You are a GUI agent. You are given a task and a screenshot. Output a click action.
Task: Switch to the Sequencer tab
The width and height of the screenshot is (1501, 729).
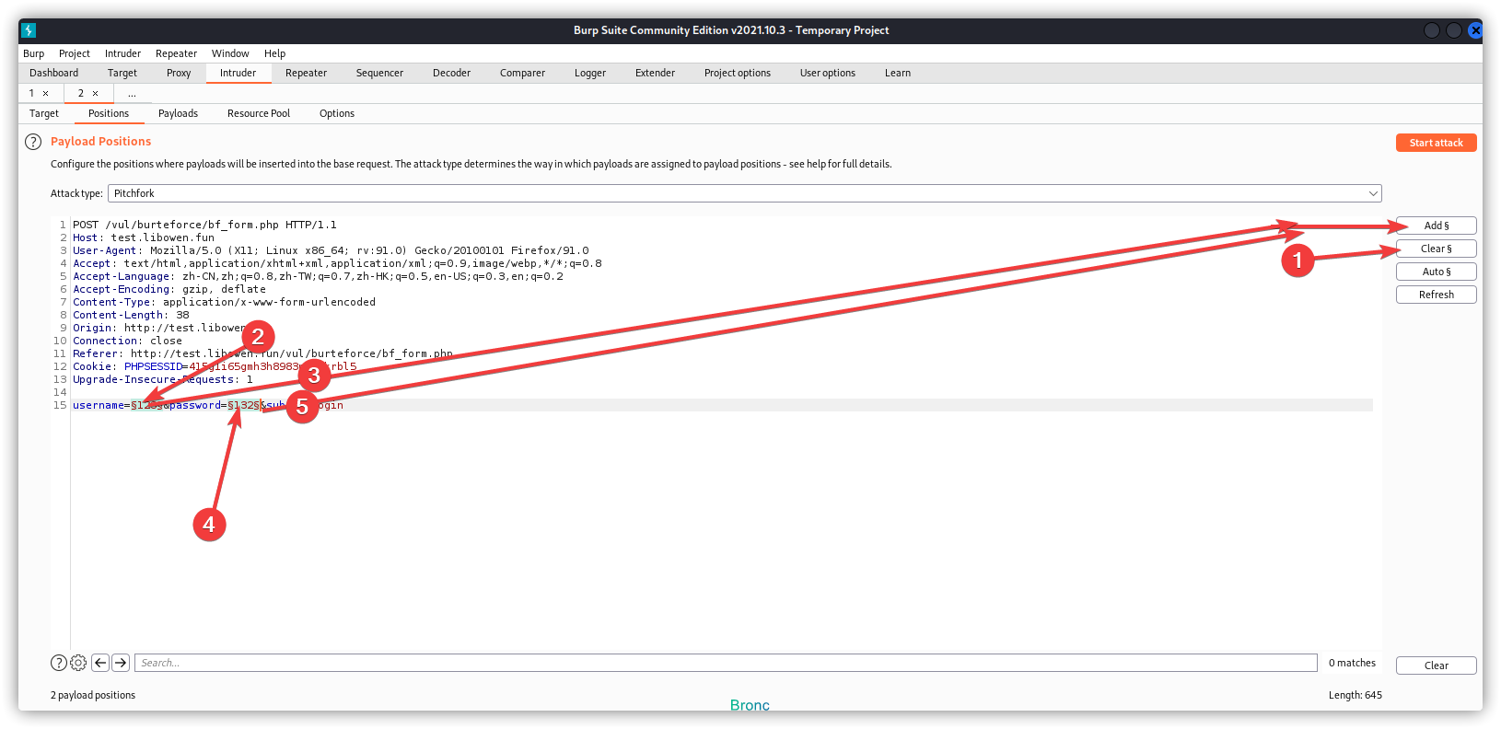[379, 73]
